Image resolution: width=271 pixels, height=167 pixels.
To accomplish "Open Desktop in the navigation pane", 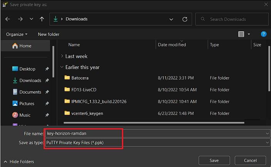I will (x=27, y=69).
